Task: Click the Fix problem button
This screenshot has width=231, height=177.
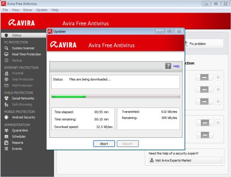Action: [204, 44]
